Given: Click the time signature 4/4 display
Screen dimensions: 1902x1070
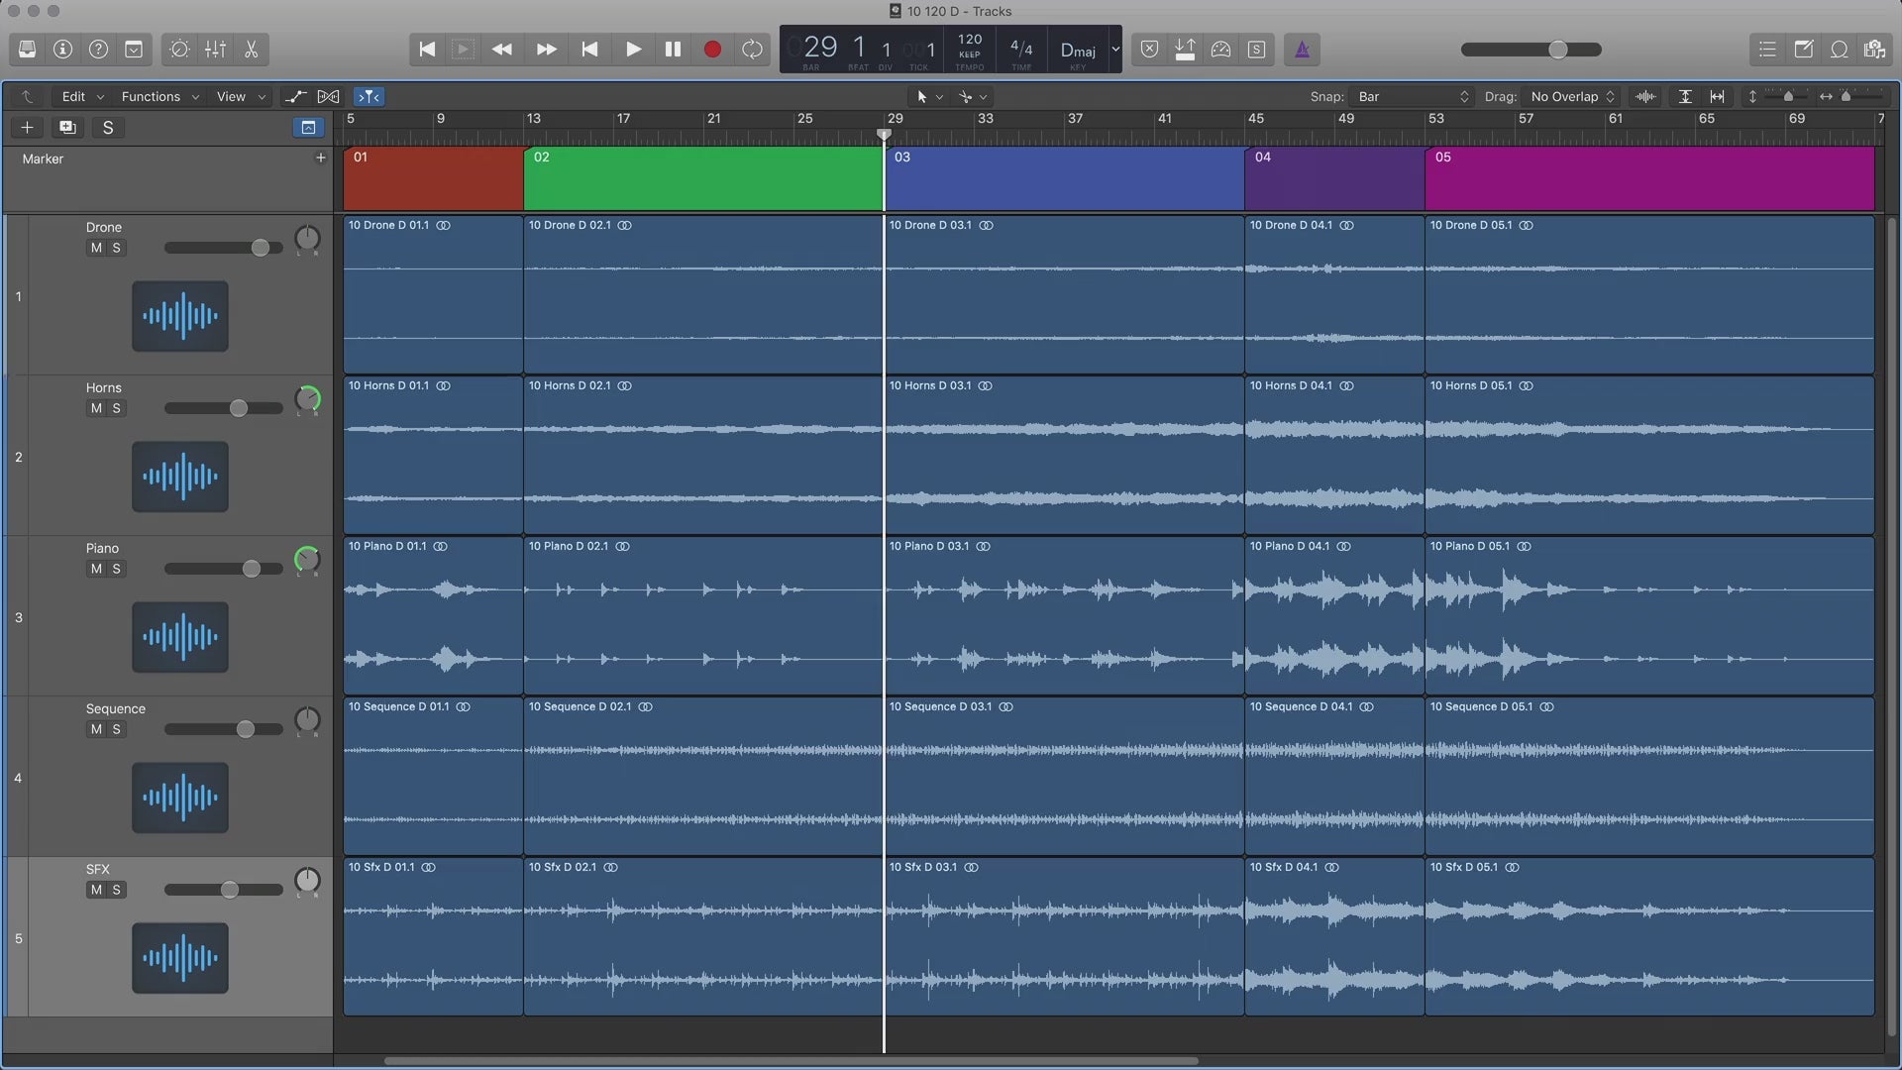Looking at the screenshot, I should coord(1021,49).
